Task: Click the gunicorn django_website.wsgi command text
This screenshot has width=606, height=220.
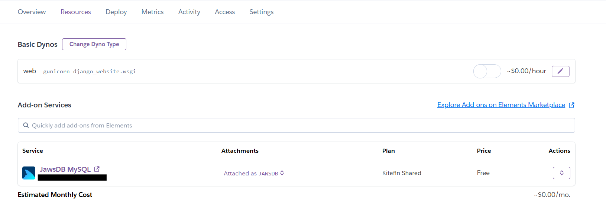Action: (x=90, y=71)
